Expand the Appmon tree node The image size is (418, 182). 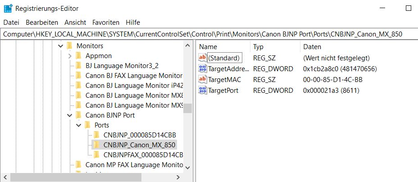pos(69,56)
